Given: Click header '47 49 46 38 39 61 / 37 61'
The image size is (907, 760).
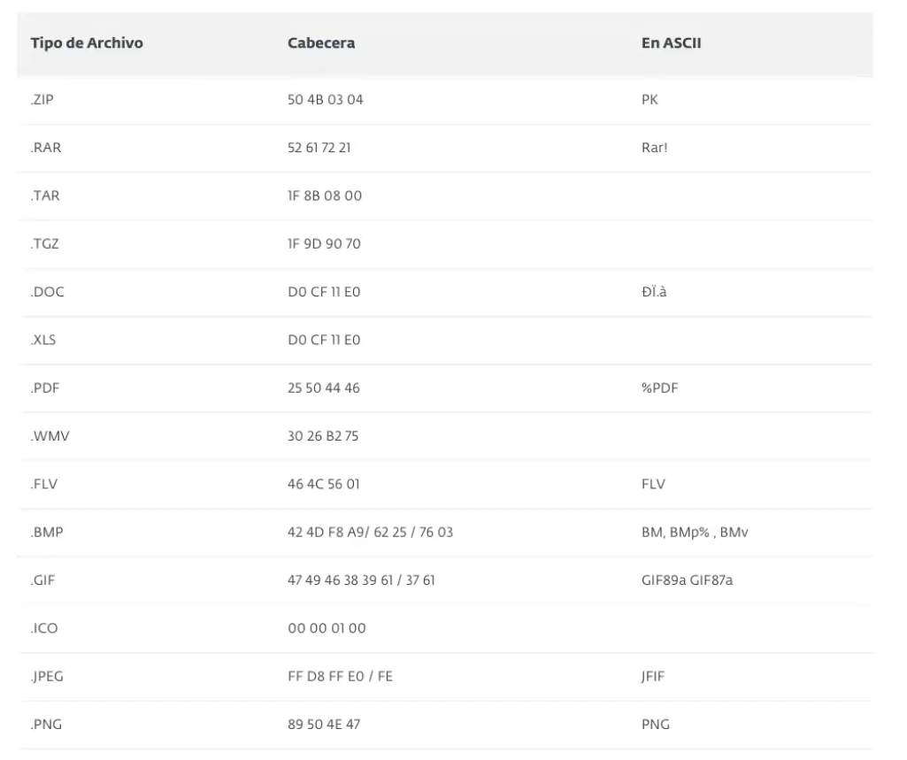Looking at the screenshot, I should pos(361,580).
